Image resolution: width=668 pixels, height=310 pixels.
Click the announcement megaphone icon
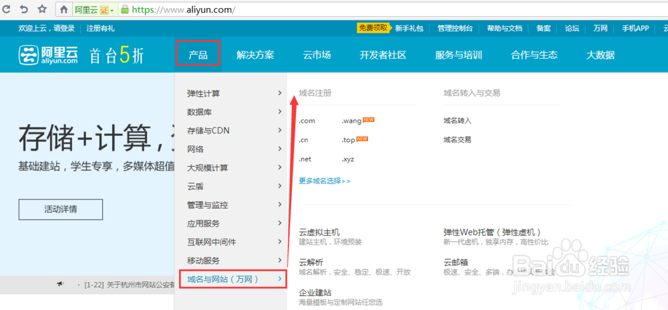[x=61, y=284]
